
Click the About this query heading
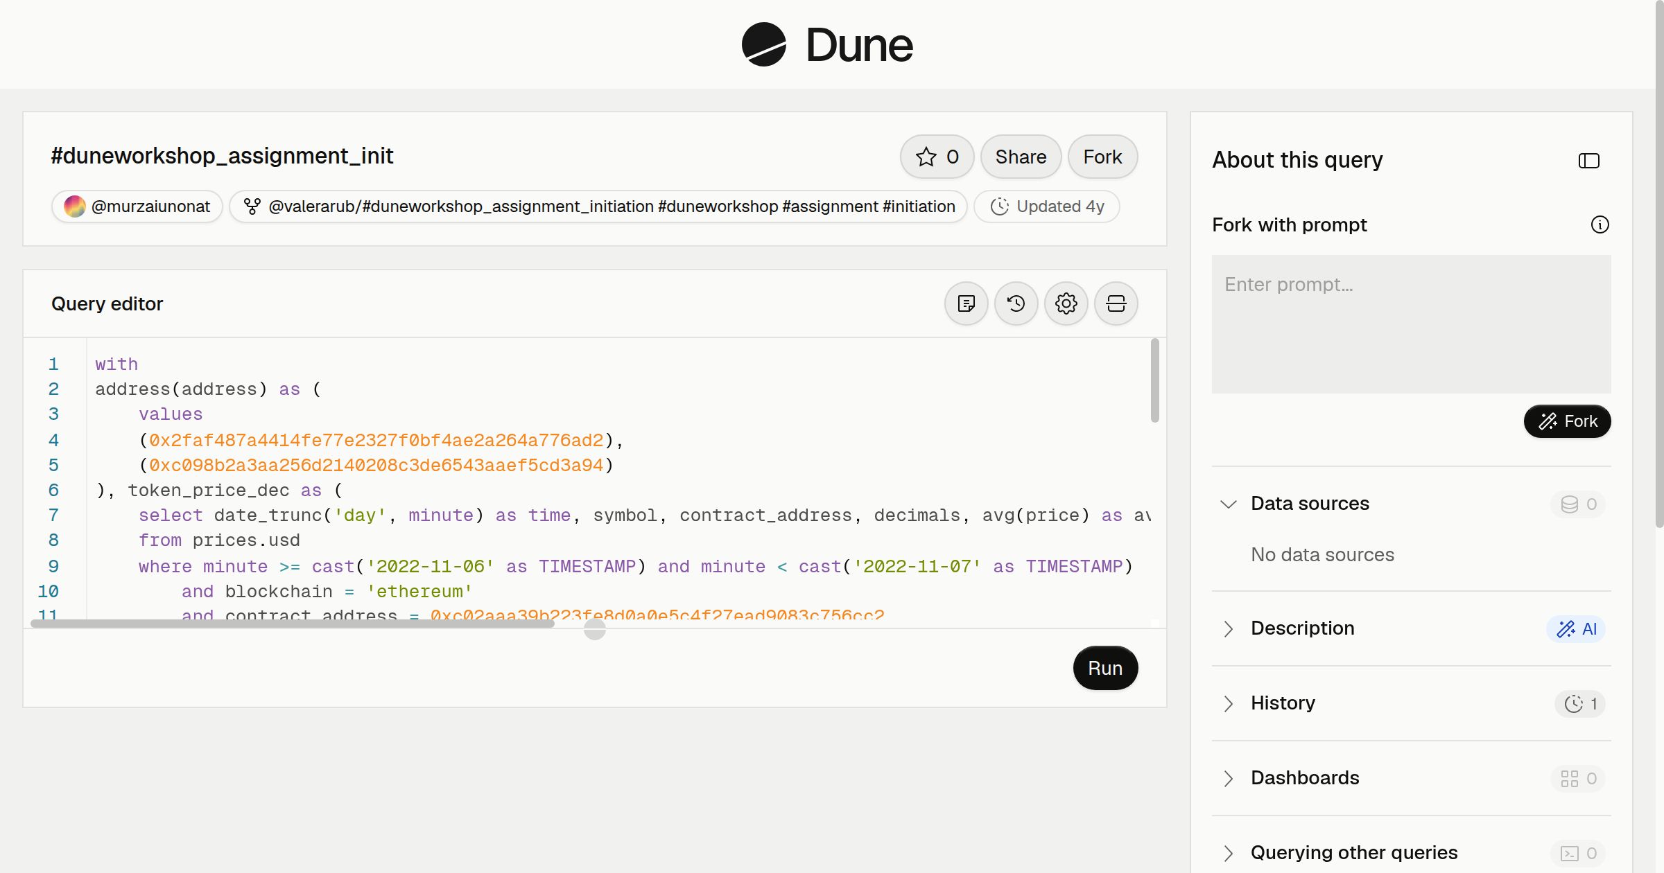tap(1297, 160)
